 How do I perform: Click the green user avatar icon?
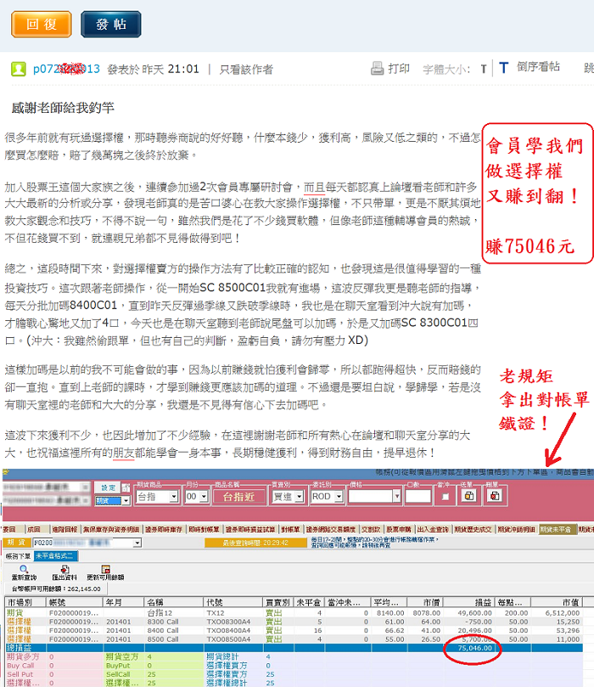click(19, 69)
